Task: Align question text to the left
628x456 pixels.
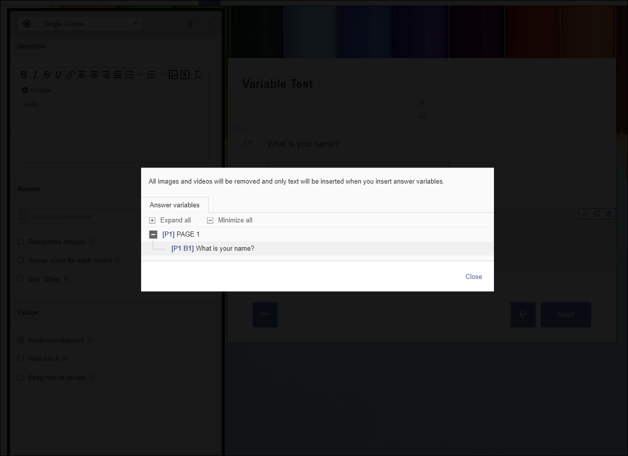Action: coord(82,75)
